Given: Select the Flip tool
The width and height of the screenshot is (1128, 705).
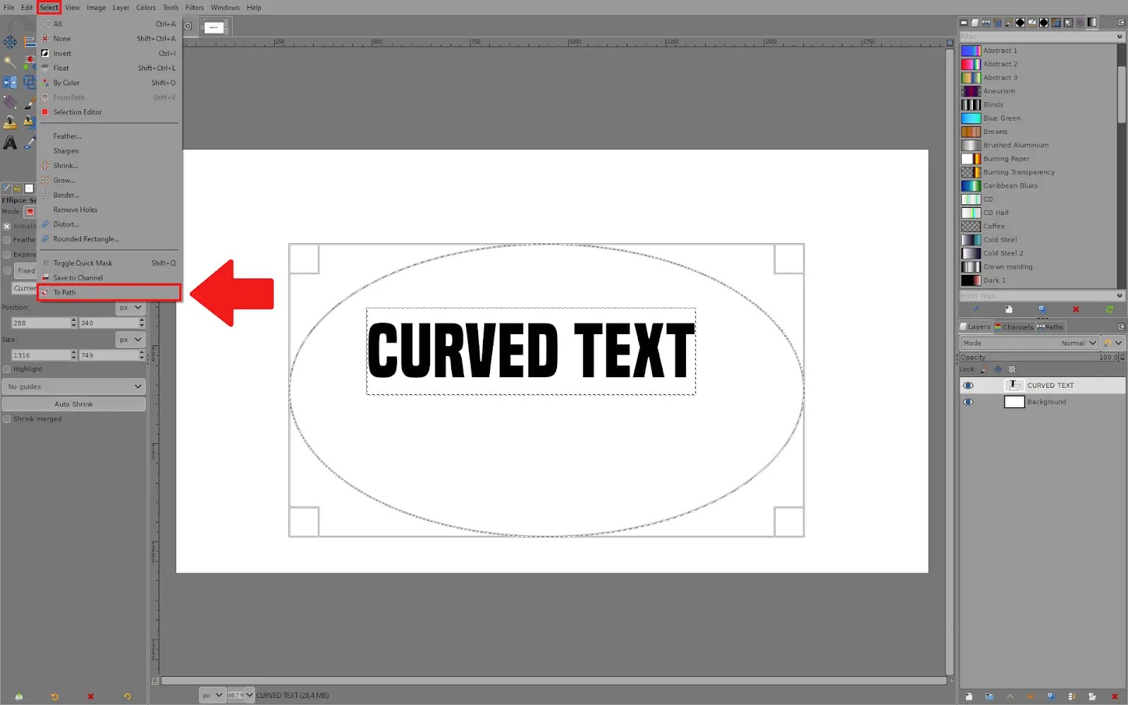Looking at the screenshot, I should click(x=10, y=82).
